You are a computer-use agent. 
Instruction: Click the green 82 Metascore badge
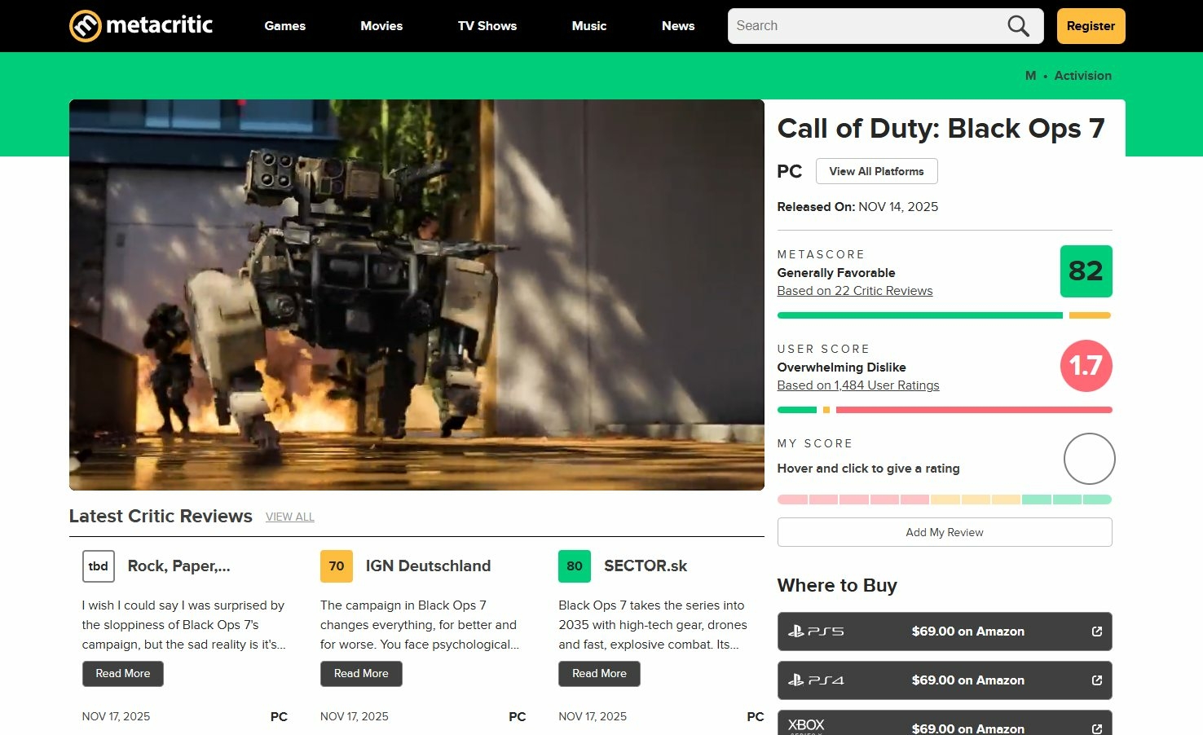tap(1086, 271)
